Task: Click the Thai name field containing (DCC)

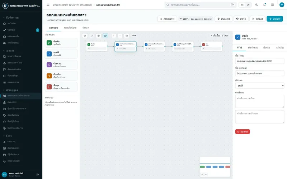Action: click(x=259, y=61)
